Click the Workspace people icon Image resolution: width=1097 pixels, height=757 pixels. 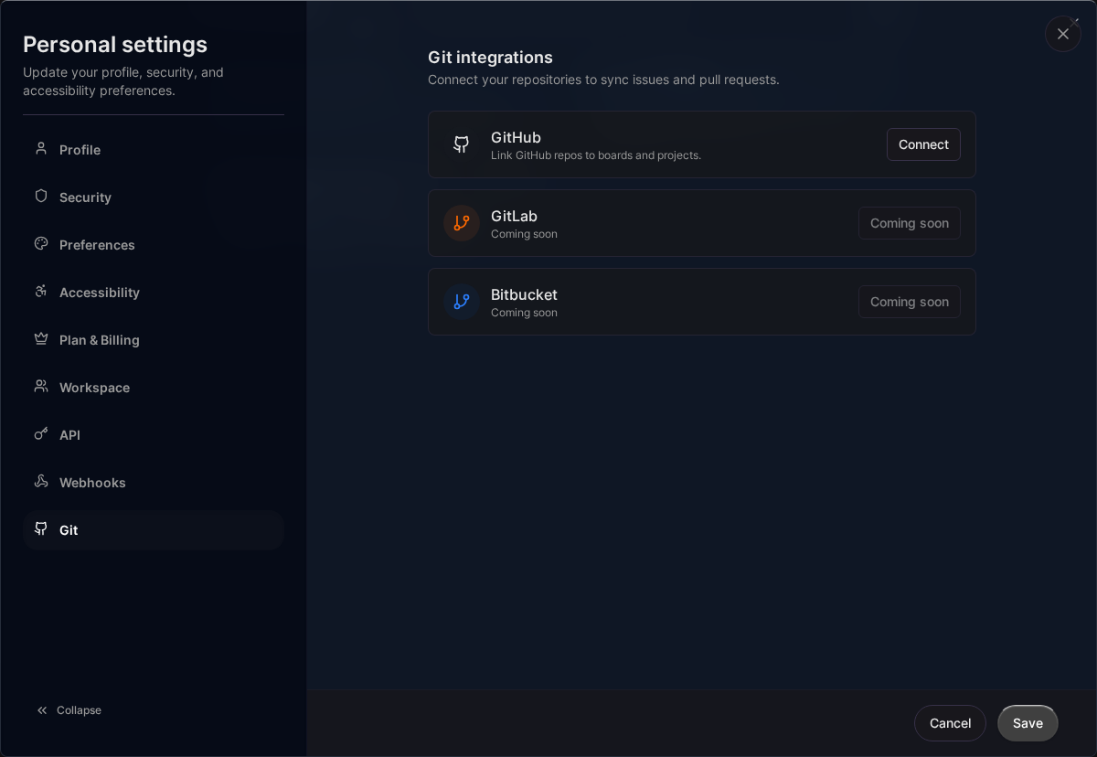40,387
